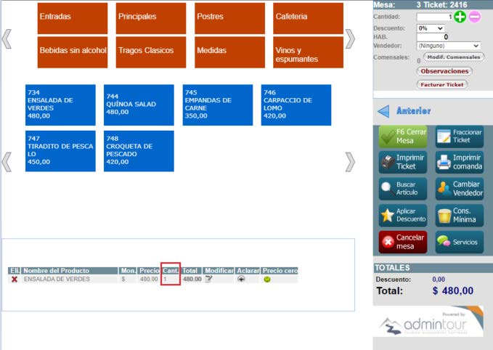Click the Facturar Ticket button
This screenshot has width=493, height=350.
(x=443, y=84)
